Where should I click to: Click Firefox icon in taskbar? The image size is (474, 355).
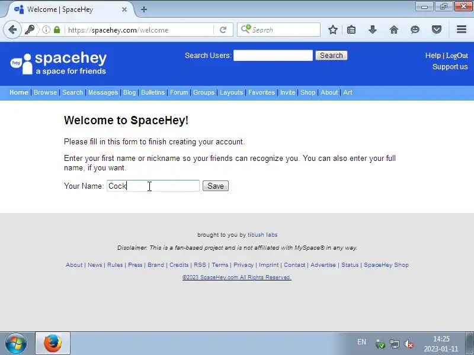pyautogui.click(x=53, y=343)
